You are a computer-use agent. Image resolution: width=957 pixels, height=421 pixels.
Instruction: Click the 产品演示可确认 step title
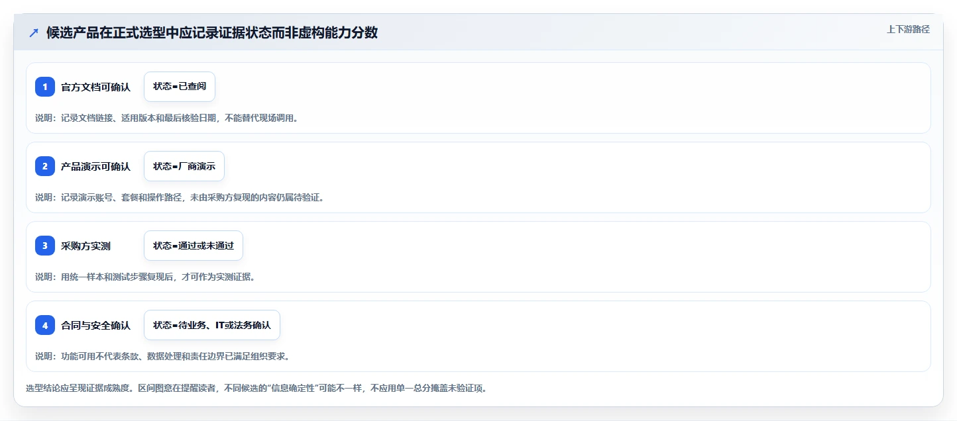coord(95,166)
